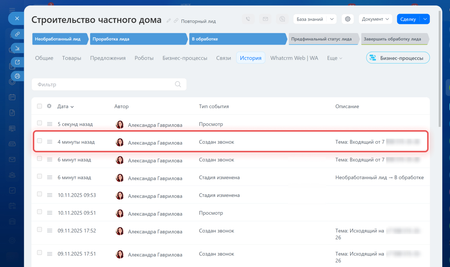This screenshot has width=450, height=267.
Task: Click the email envelope icon in the header
Action: click(265, 19)
